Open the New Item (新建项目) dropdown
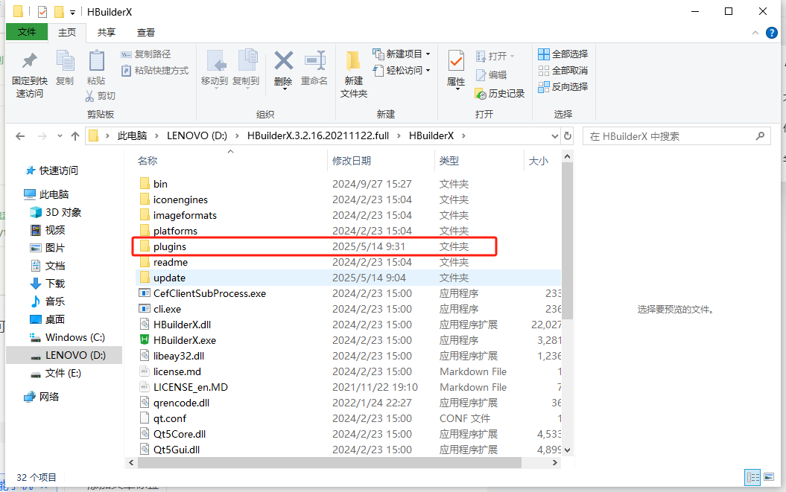The image size is (786, 492). tap(402, 54)
